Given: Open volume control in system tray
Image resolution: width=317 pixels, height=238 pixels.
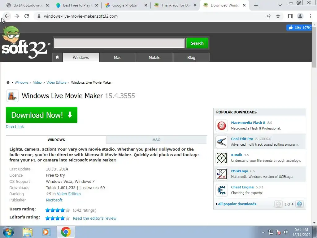Looking at the screenshot, I should point(286,232).
